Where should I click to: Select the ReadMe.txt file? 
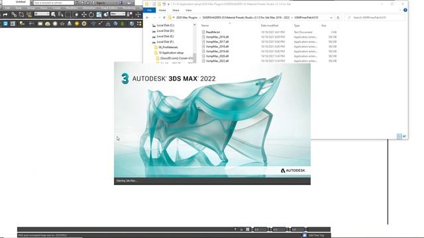(213, 32)
